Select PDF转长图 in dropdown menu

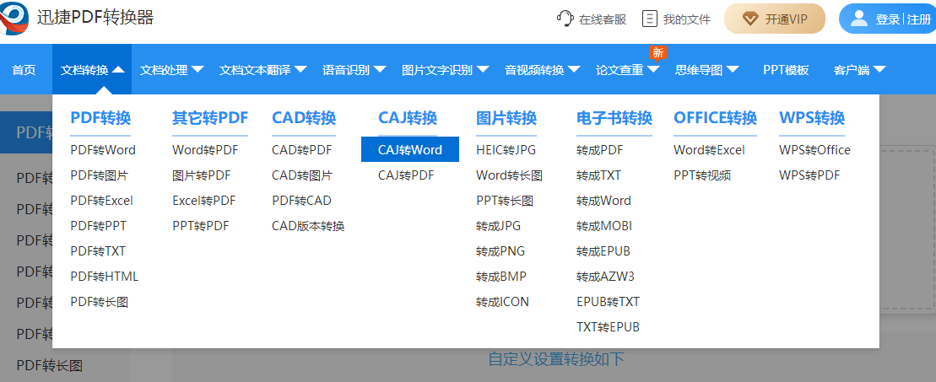[x=99, y=302]
